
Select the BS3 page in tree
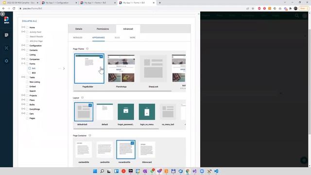pyautogui.click(x=34, y=73)
